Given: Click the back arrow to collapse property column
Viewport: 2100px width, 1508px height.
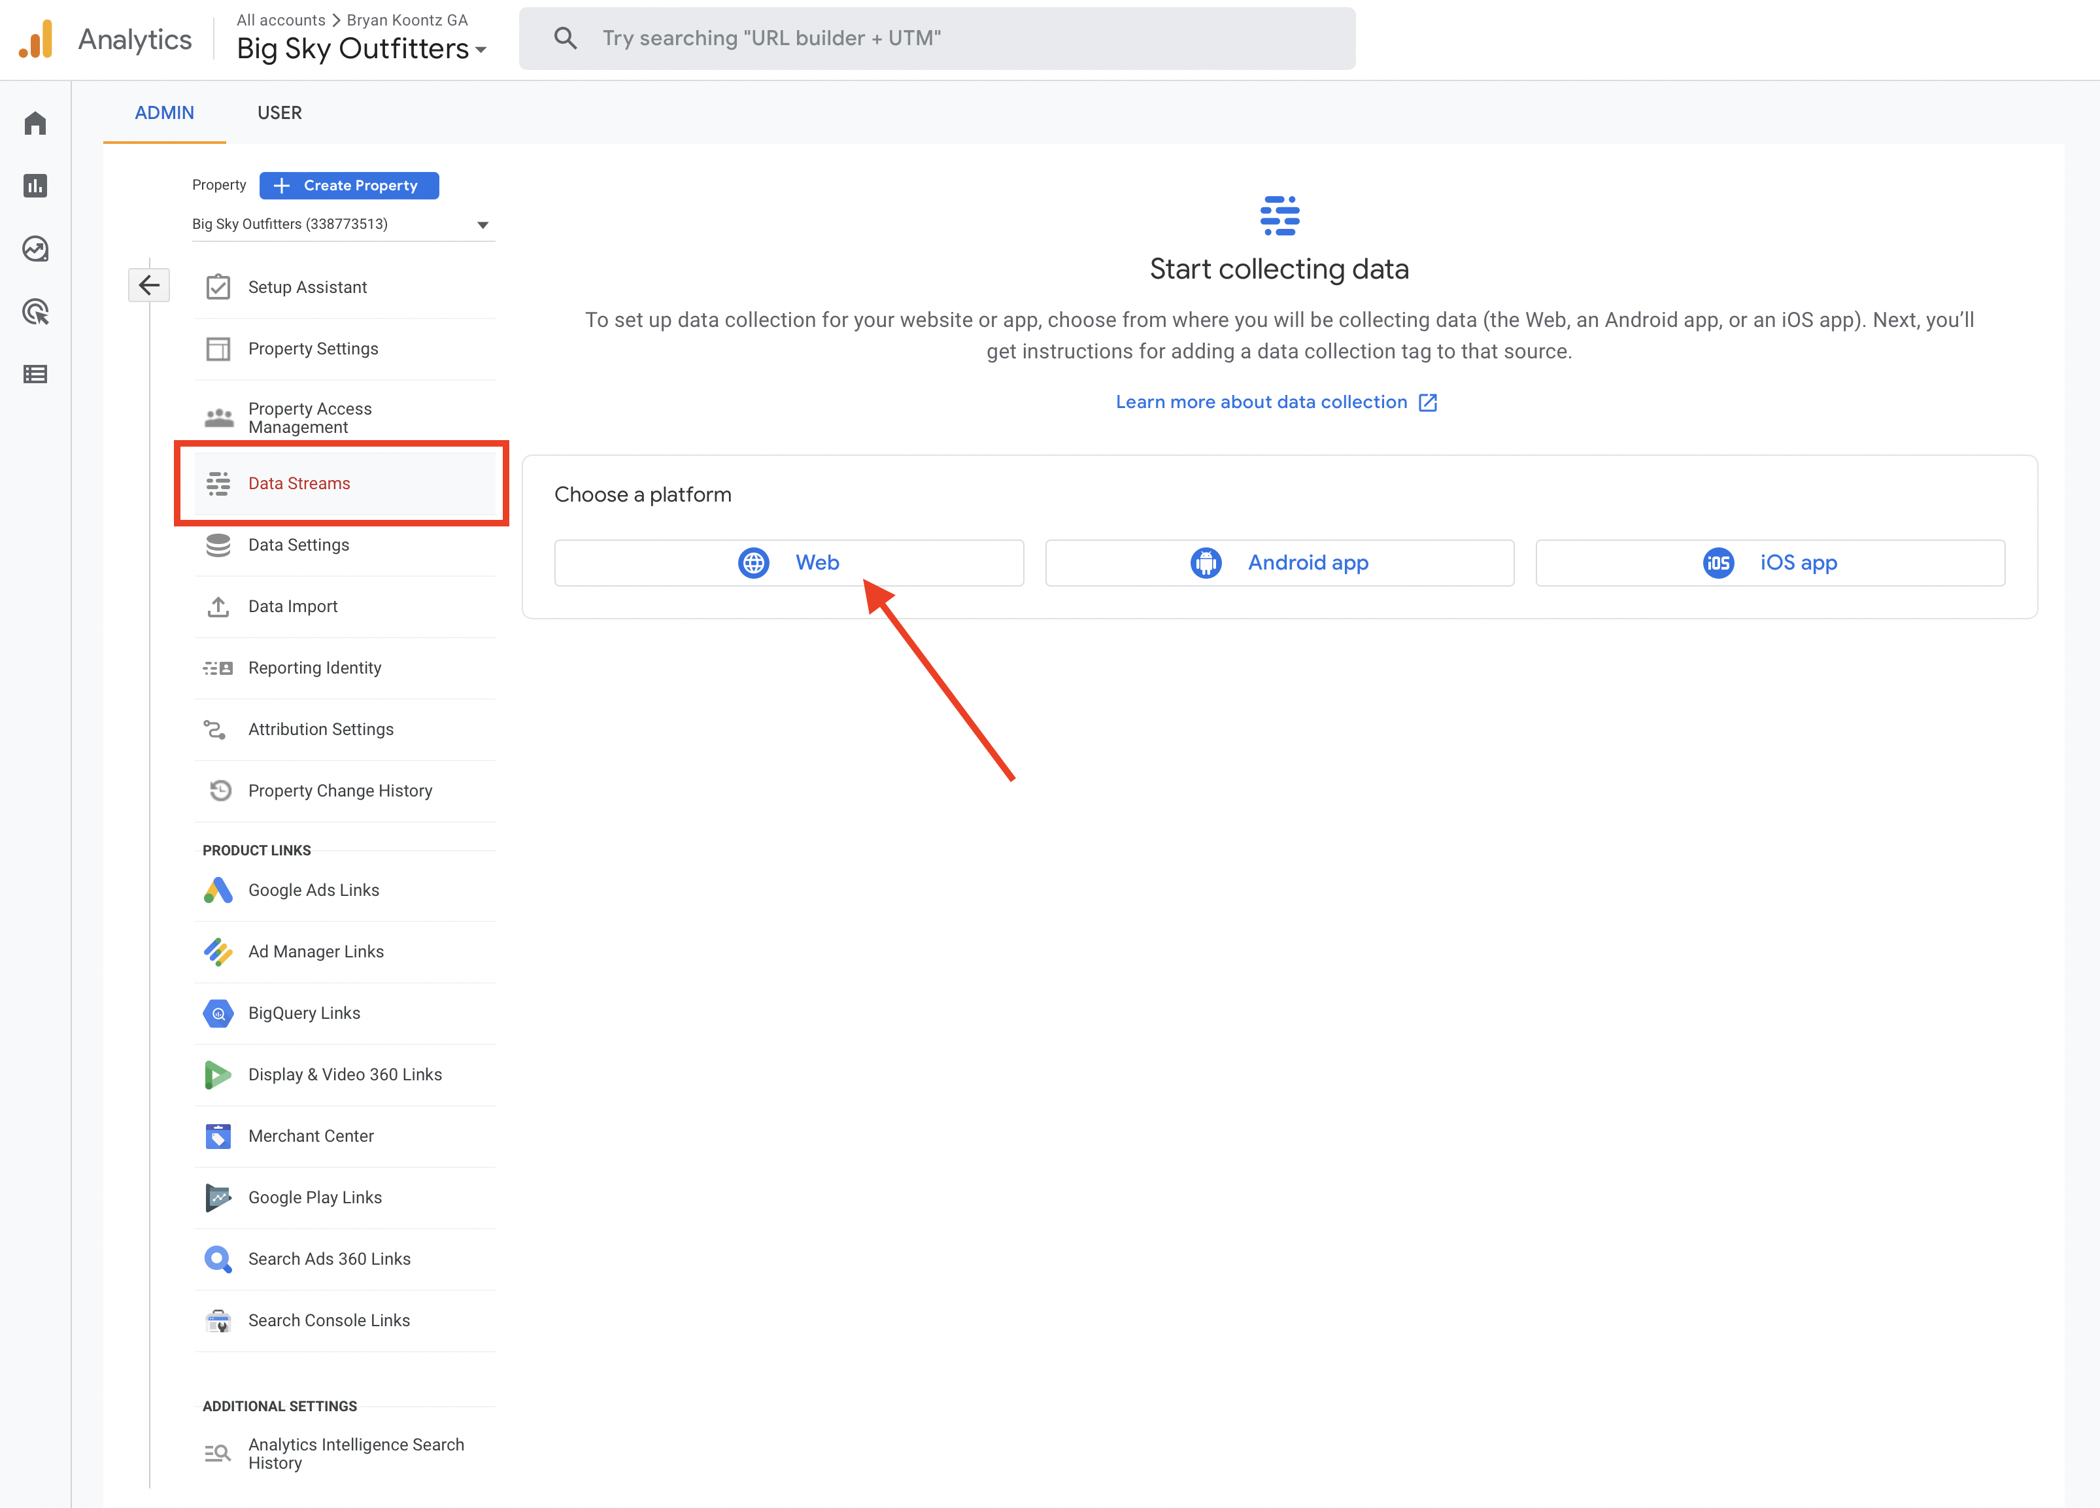Looking at the screenshot, I should [x=149, y=285].
